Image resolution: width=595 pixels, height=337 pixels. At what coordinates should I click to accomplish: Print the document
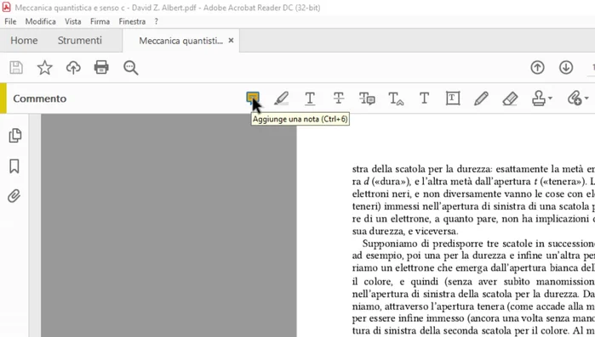point(101,68)
